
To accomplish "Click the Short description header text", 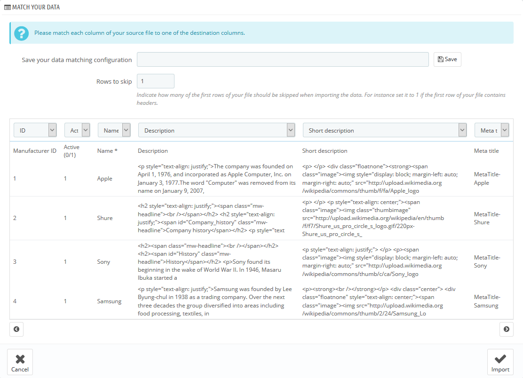I will [325, 150].
